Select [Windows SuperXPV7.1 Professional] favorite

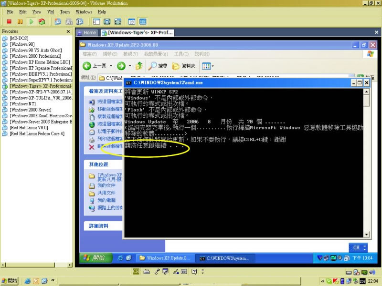[x=41, y=80]
